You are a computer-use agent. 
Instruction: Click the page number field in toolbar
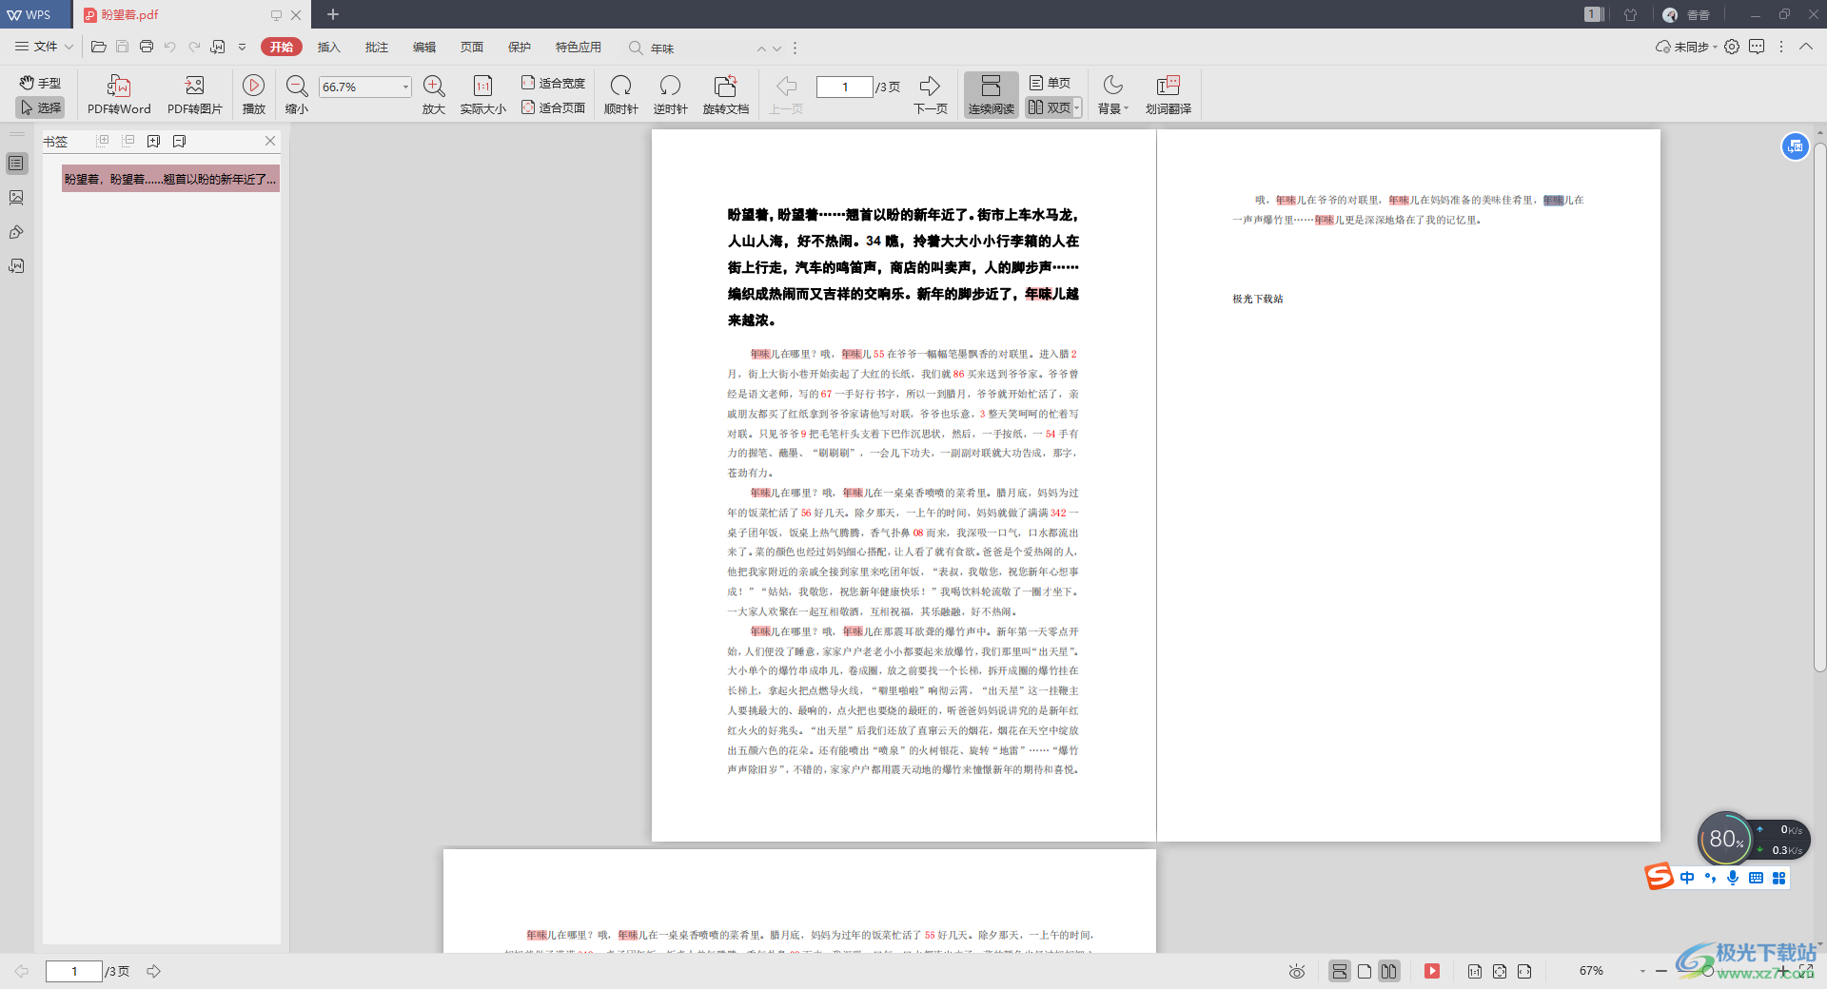[x=845, y=87]
